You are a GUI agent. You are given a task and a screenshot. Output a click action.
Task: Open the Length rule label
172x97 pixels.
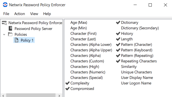click(x=127, y=39)
